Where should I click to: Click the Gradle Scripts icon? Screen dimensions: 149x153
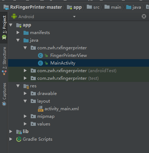click(x=19, y=139)
